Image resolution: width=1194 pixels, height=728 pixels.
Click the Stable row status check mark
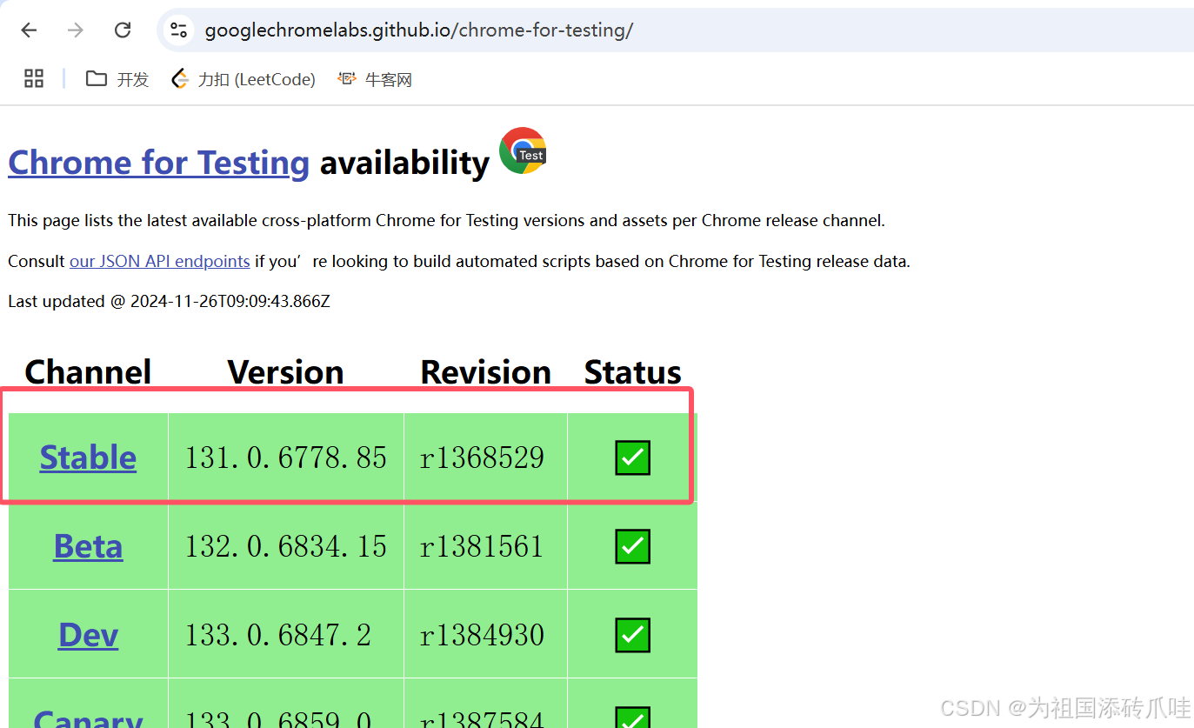point(632,458)
